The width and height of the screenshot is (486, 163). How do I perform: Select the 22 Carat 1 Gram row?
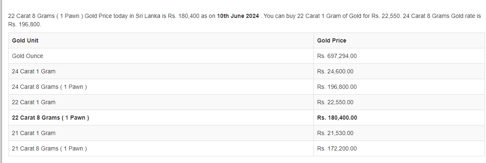point(247,103)
